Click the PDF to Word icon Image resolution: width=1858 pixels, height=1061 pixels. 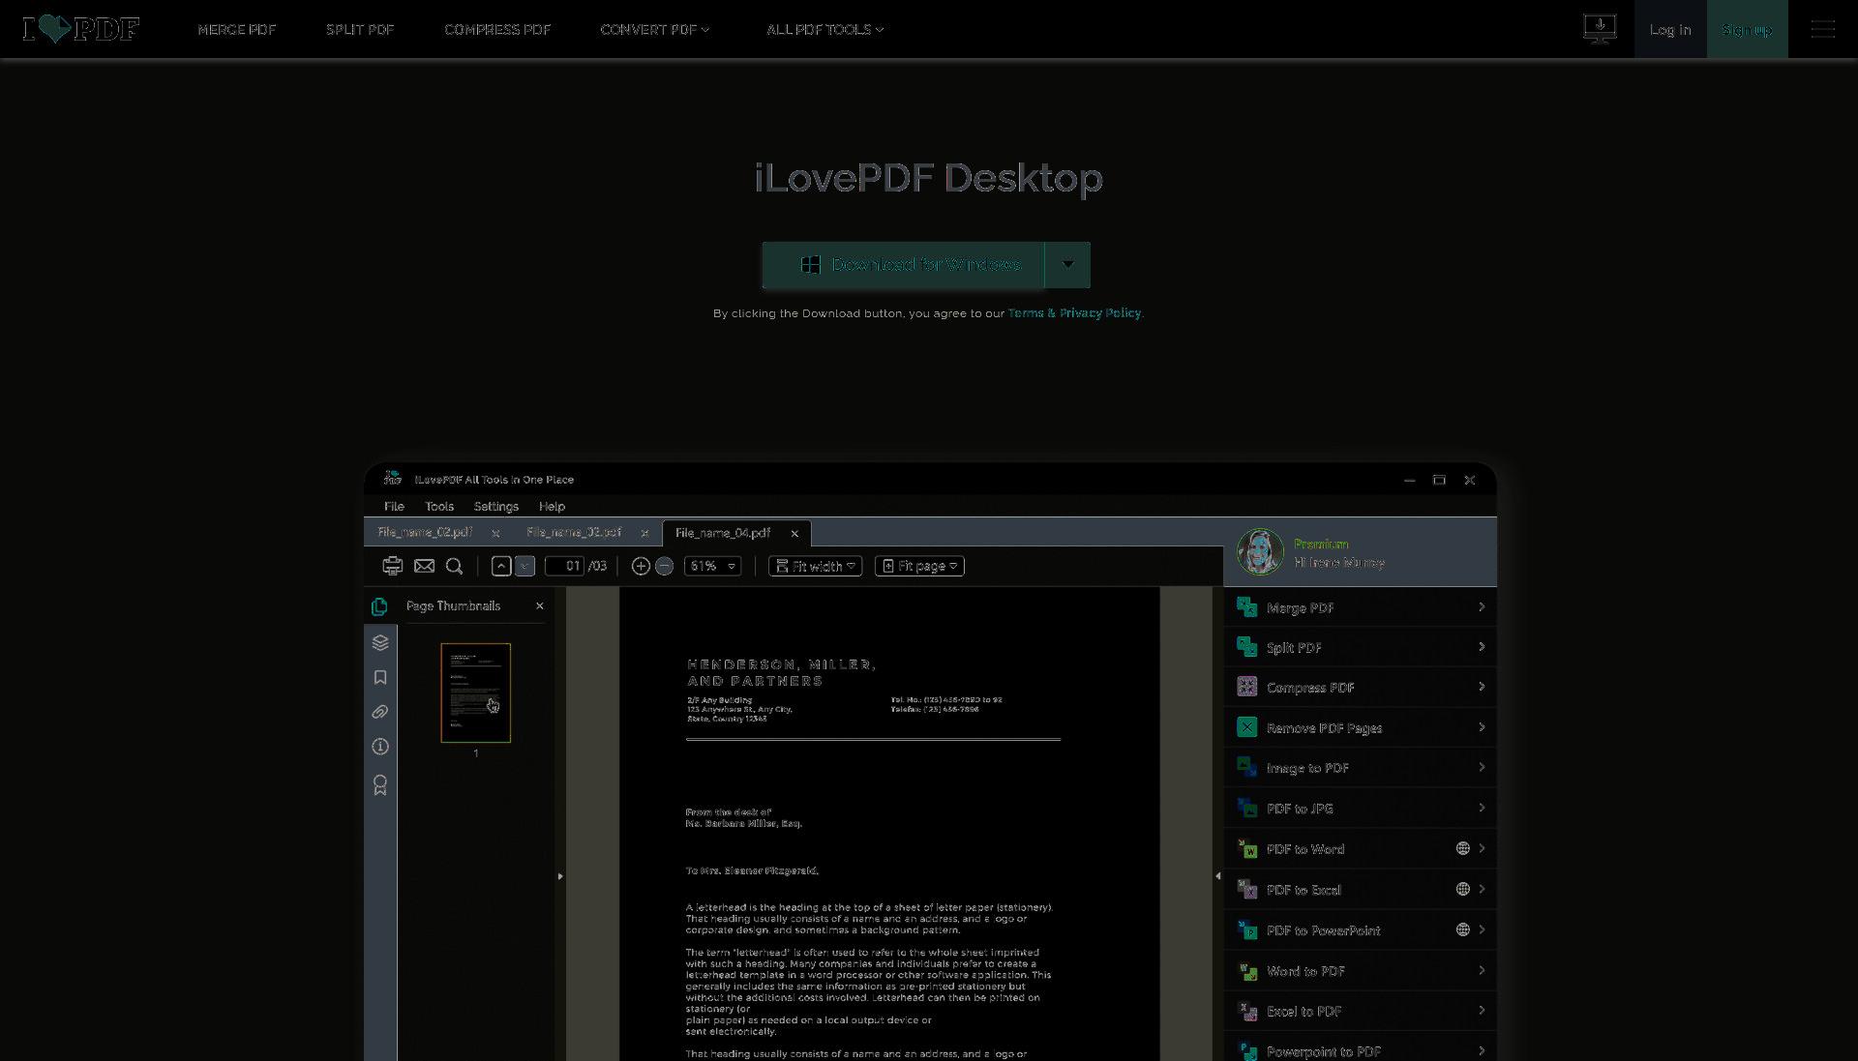pyautogui.click(x=1247, y=848)
